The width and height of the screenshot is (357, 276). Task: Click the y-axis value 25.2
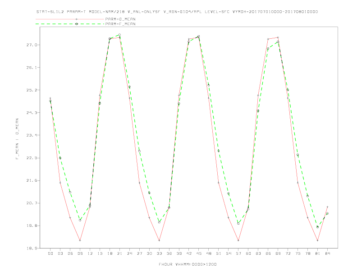(32, 90)
